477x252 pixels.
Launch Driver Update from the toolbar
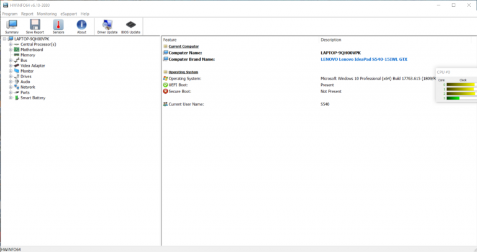coord(107,25)
